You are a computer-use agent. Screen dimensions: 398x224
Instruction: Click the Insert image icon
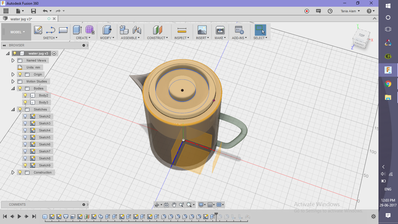[x=202, y=30]
